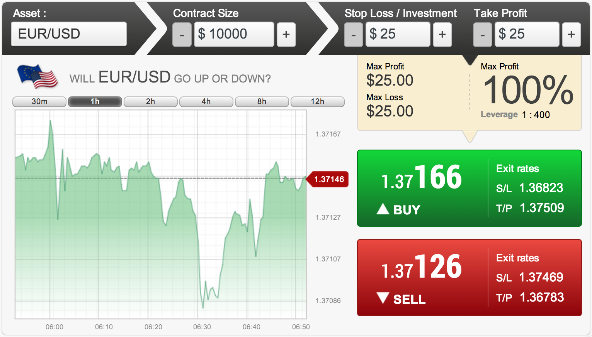Decrease Take Profit amount
Viewport: 592px width, 337px height.
482,34
